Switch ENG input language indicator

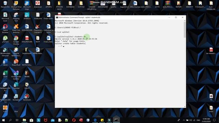[198, 120]
